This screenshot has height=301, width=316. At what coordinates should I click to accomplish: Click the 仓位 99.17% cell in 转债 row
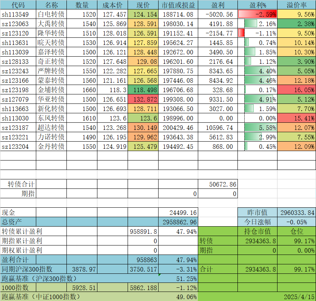click(297, 241)
